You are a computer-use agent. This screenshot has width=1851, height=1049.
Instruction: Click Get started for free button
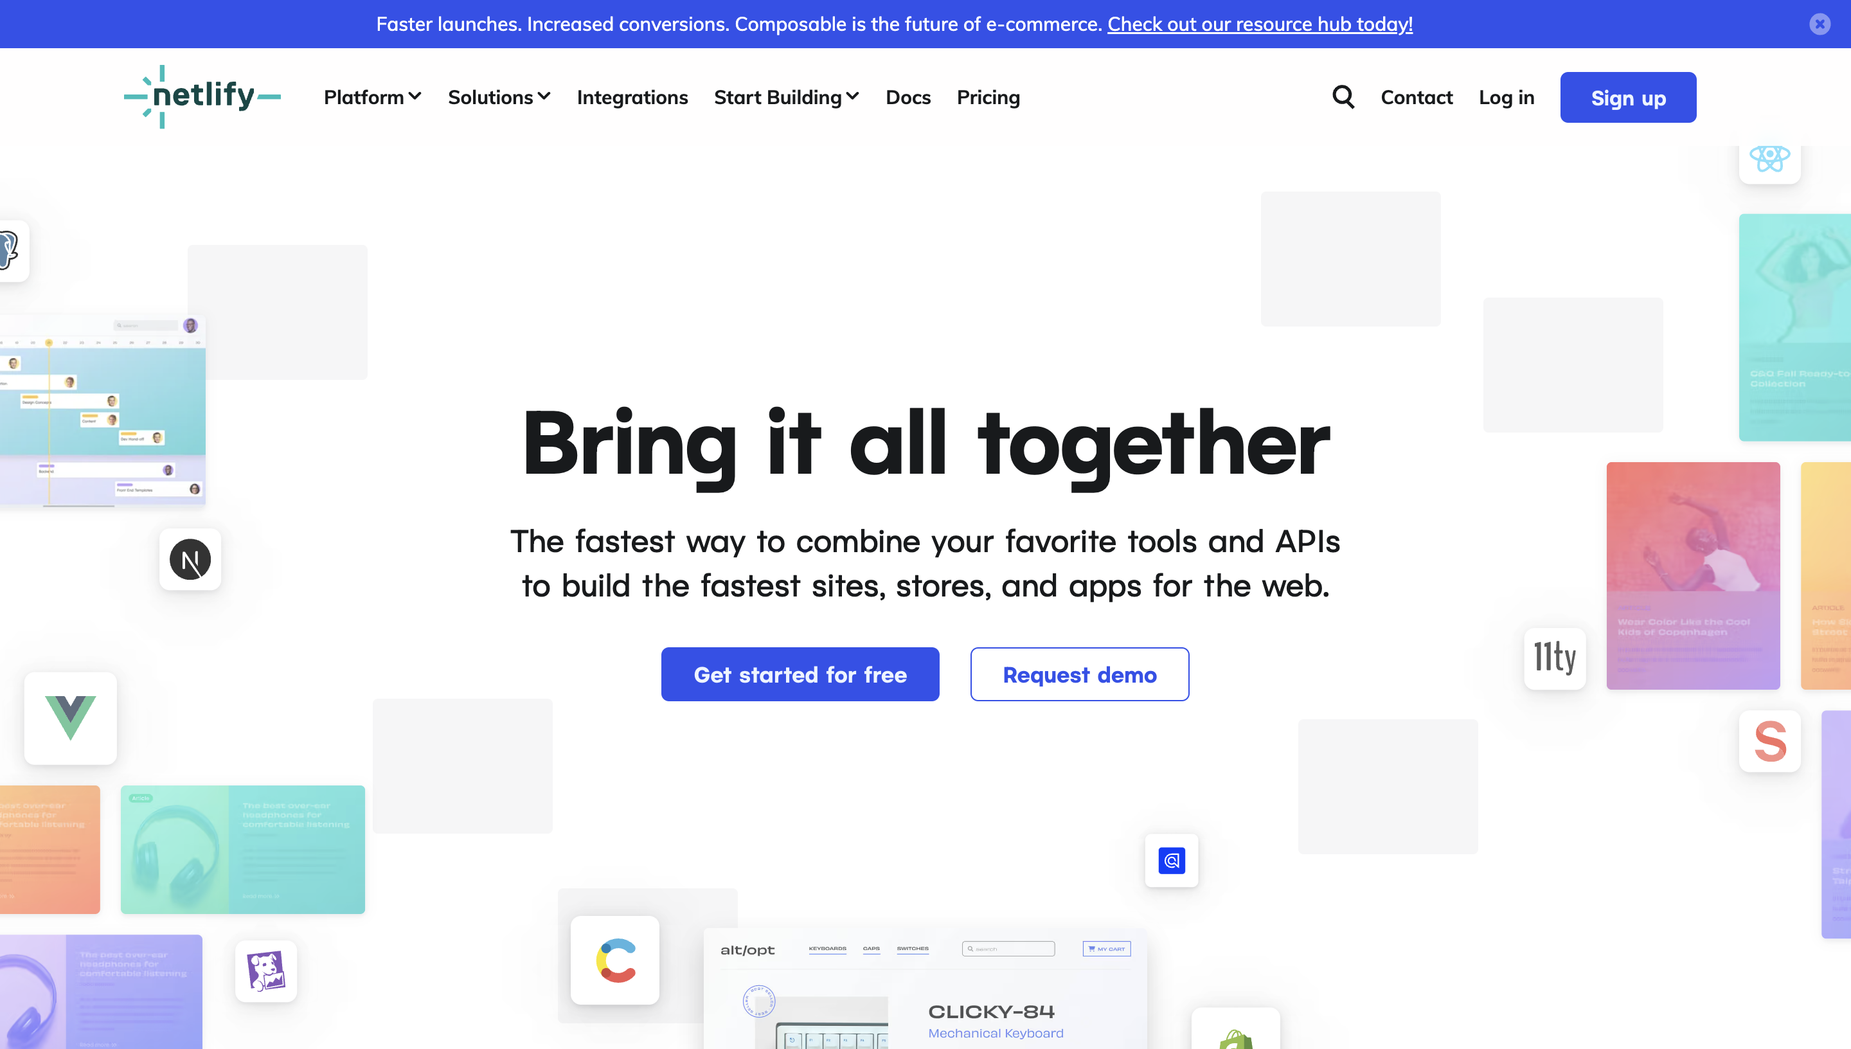pos(800,674)
